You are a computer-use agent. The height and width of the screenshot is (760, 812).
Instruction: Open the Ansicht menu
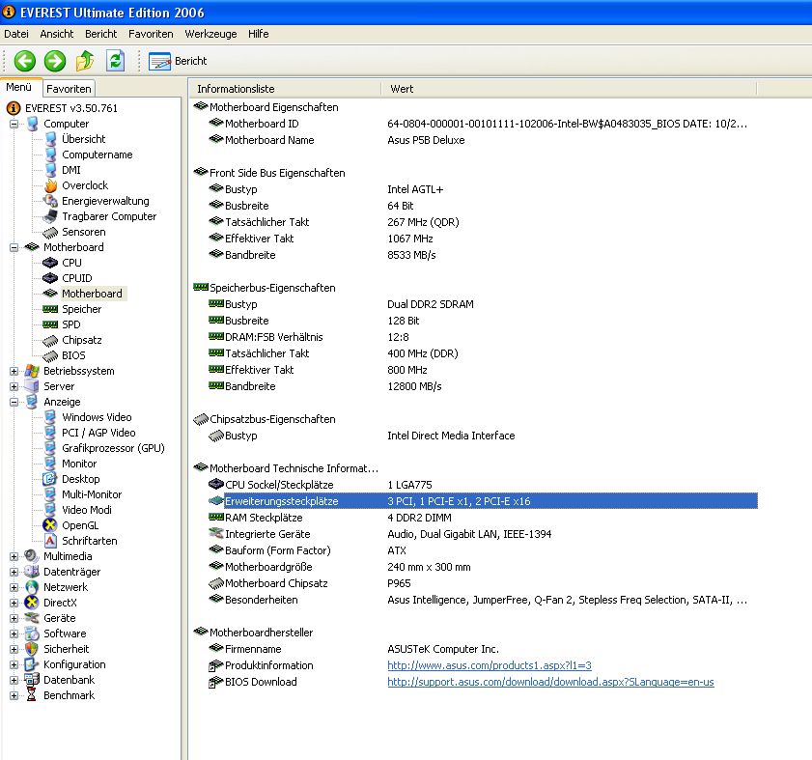pos(56,34)
